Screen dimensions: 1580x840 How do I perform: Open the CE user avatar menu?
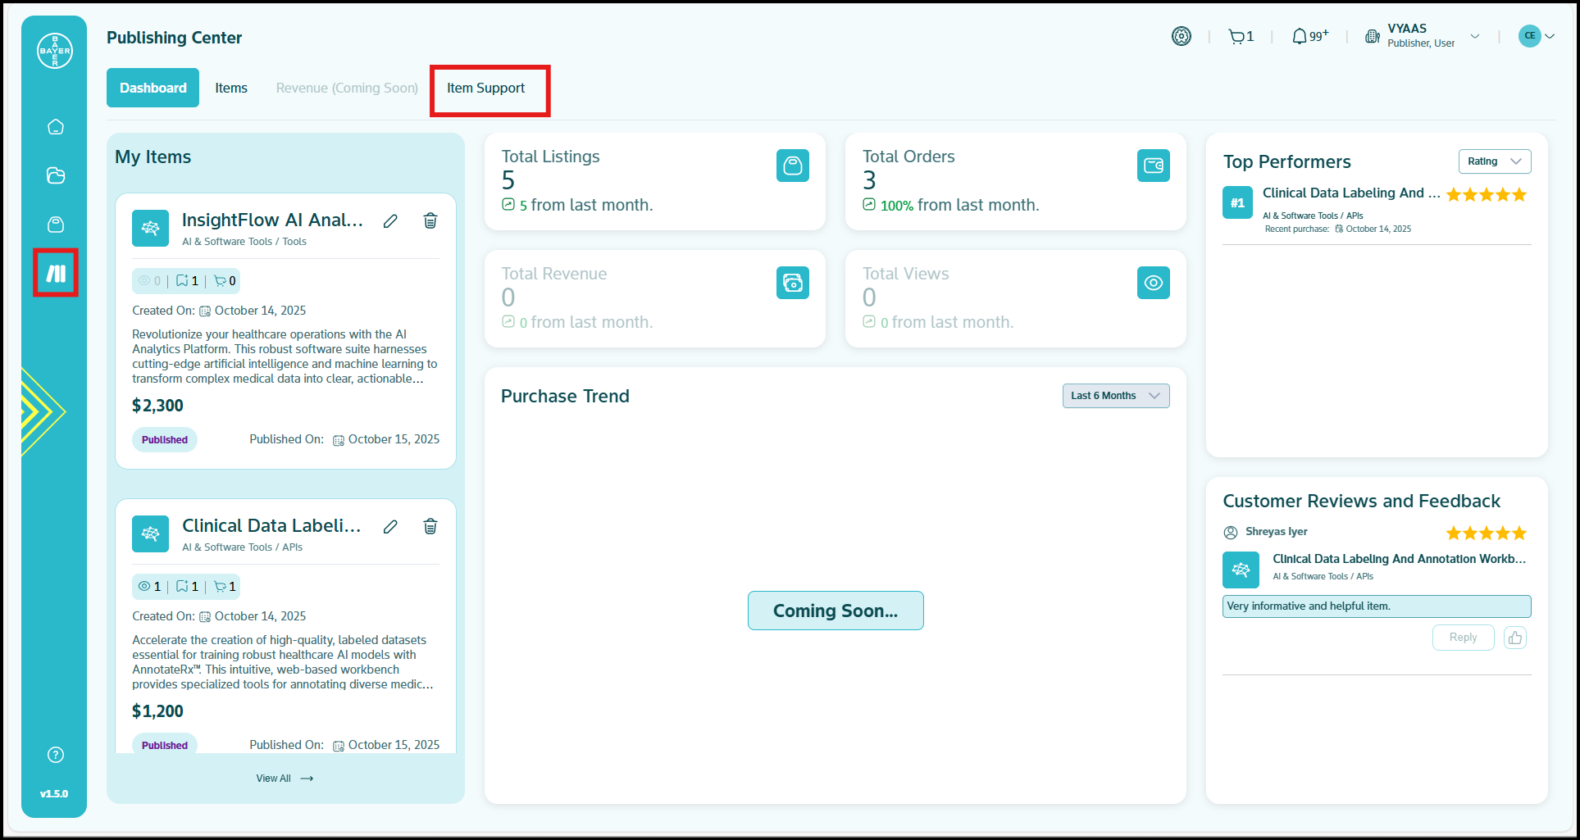point(1536,36)
